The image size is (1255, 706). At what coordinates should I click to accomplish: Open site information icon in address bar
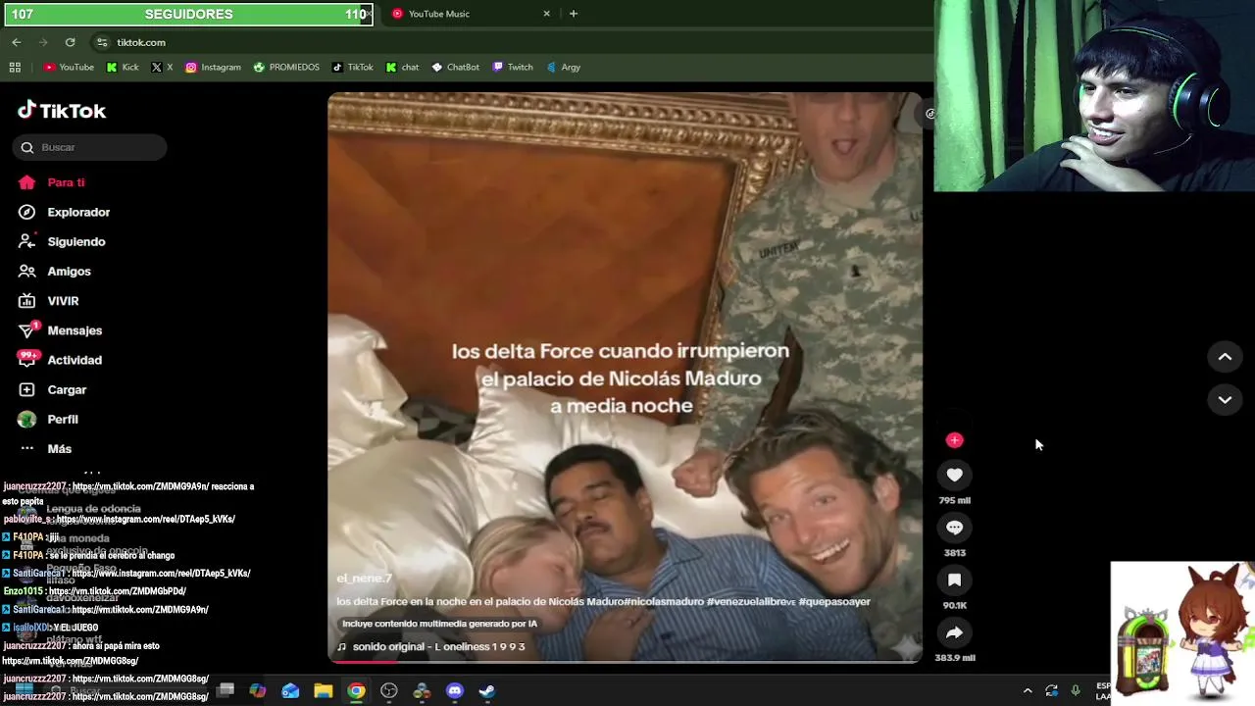pyautogui.click(x=102, y=42)
